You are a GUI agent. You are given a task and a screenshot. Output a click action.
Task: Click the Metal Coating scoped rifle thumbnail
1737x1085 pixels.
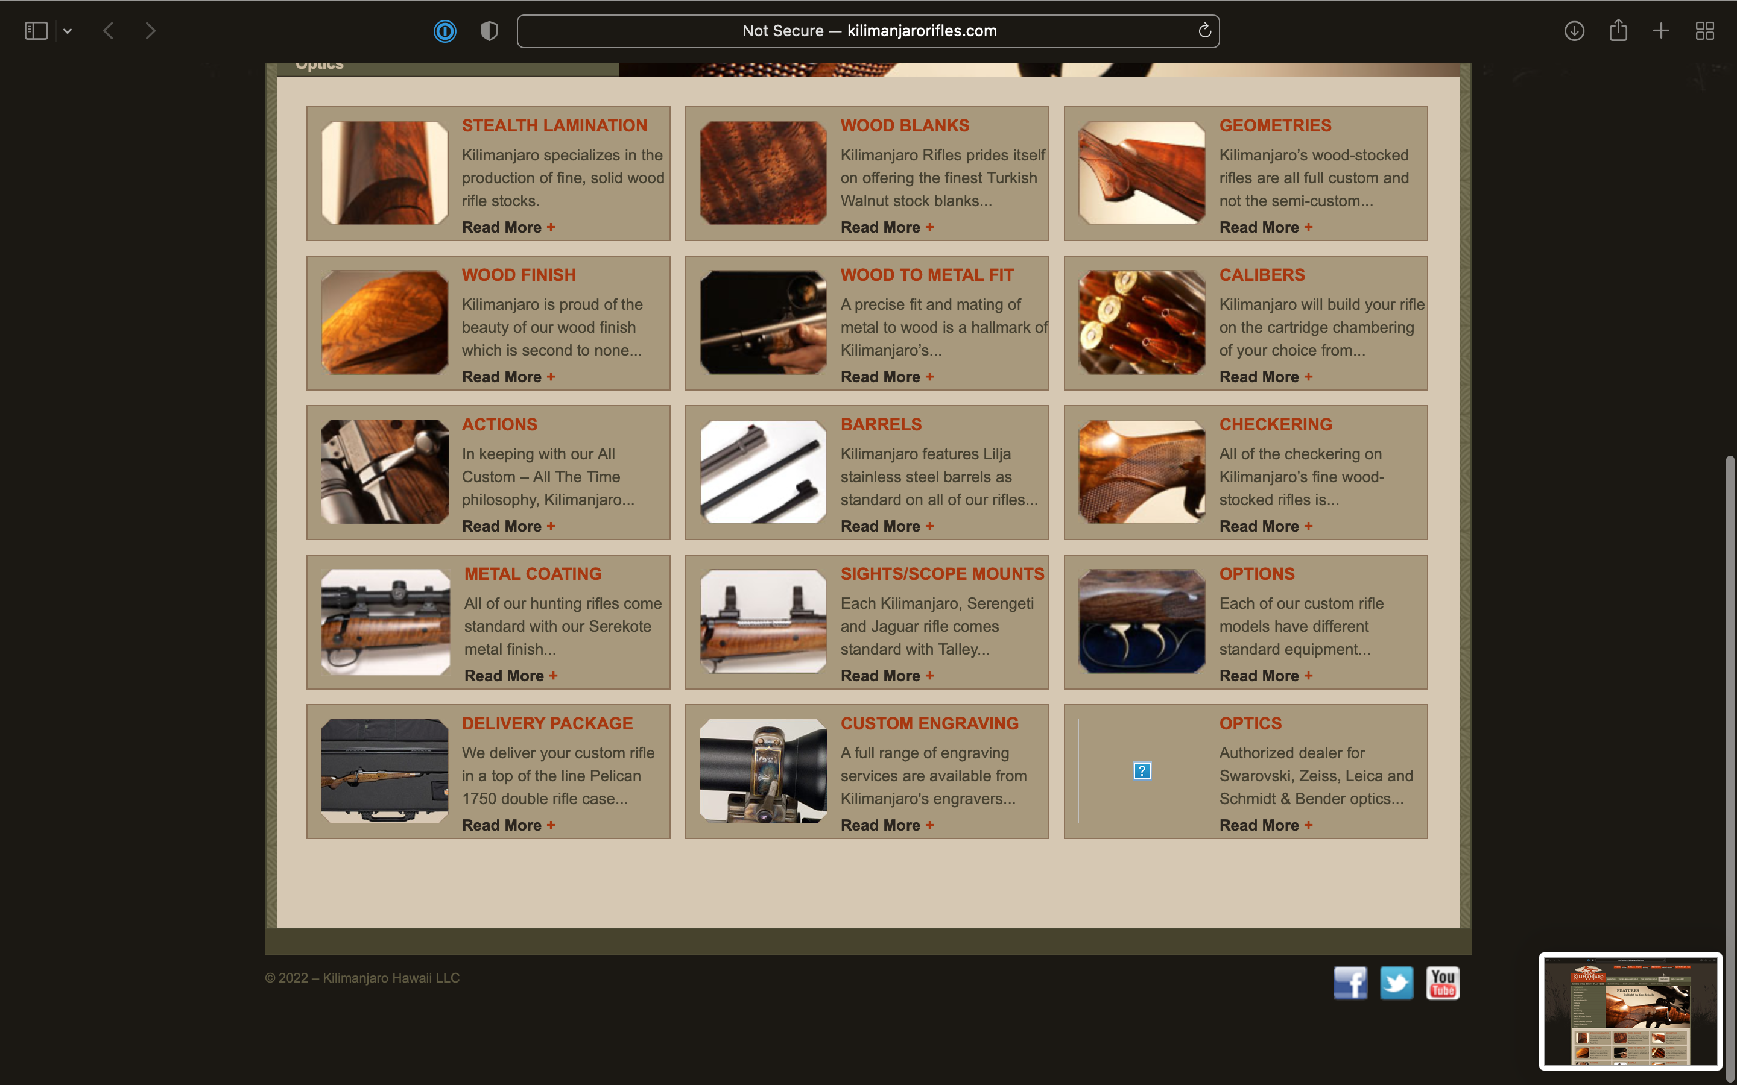pyautogui.click(x=385, y=621)
